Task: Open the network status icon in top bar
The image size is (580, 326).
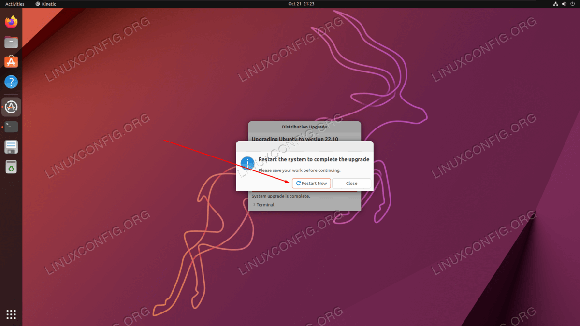Action: pyautogui.click(x=555, y=4)
